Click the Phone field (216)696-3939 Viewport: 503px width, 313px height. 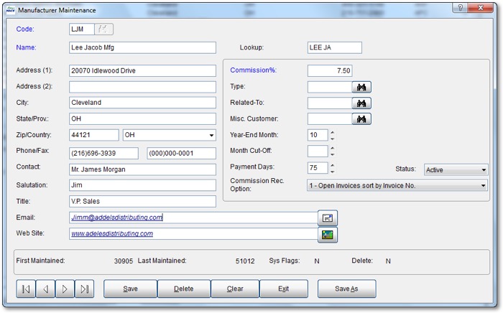coord(103,154)
